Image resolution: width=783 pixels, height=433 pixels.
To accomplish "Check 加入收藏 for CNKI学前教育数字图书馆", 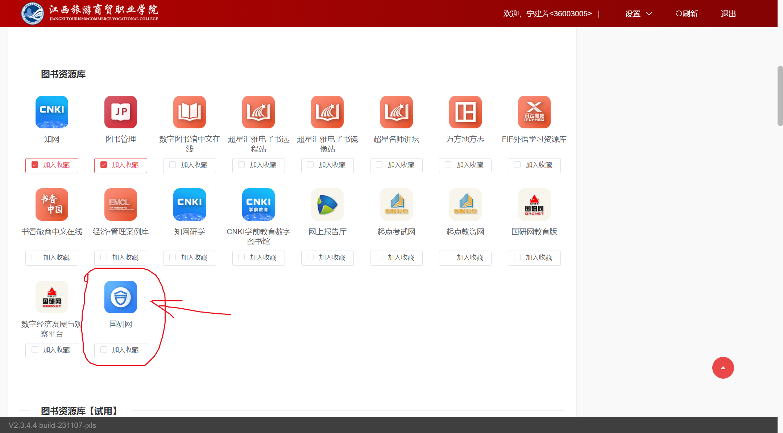I will (241, 257).
